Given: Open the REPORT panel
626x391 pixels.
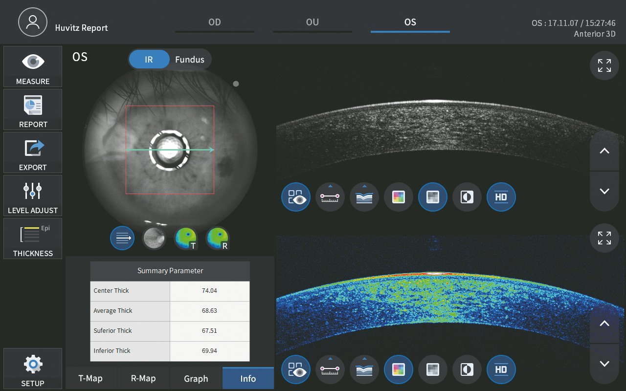Looking at the screenshot, I should [x=33, y=109].
